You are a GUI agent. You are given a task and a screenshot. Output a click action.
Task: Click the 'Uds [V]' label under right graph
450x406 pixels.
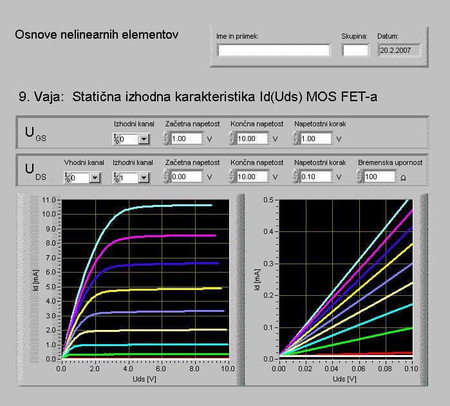tap(344, 380)
